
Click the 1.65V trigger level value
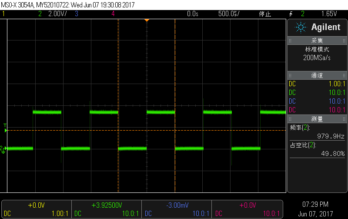[x=329, y=14]
